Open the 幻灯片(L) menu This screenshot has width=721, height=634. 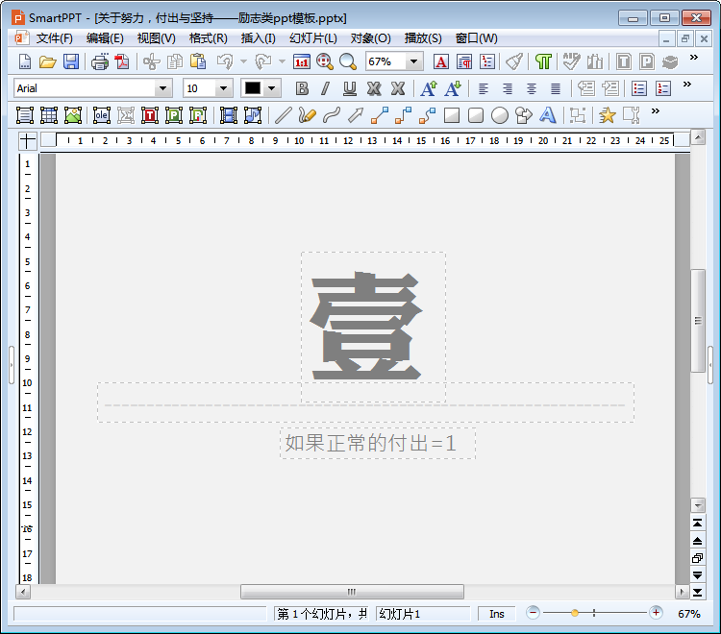313,38
